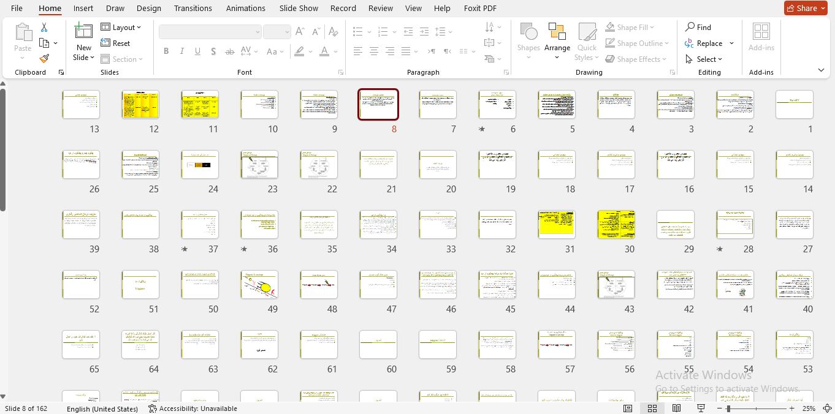Toggle Underline formatting
The width and height of the screenshot is (835, 414).
tap(197, 51)
